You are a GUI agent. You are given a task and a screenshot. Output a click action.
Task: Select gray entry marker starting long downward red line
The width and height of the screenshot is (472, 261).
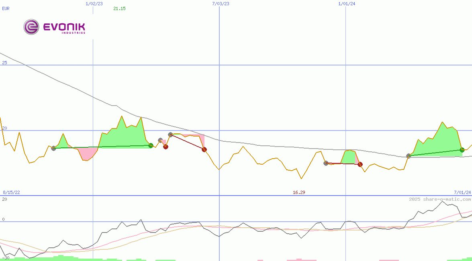tap(170, 135)
